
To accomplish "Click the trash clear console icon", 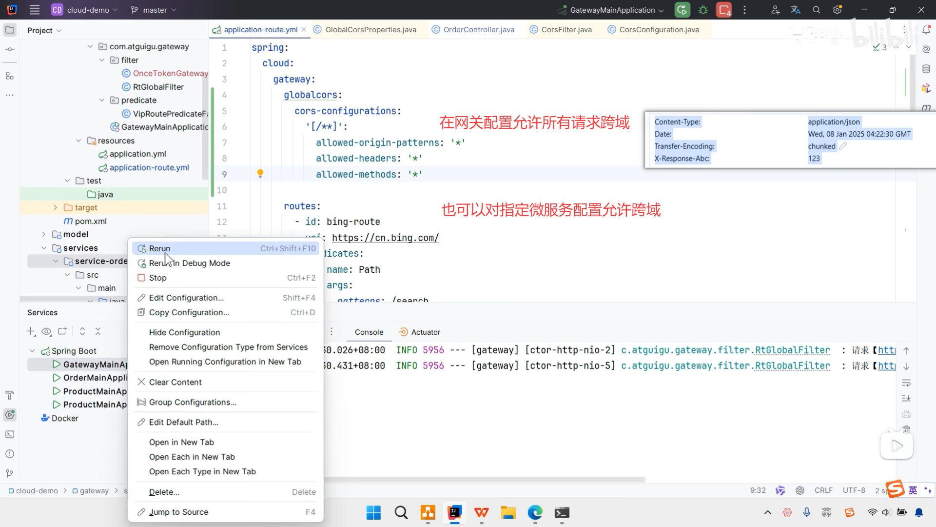I will point(906,429).
